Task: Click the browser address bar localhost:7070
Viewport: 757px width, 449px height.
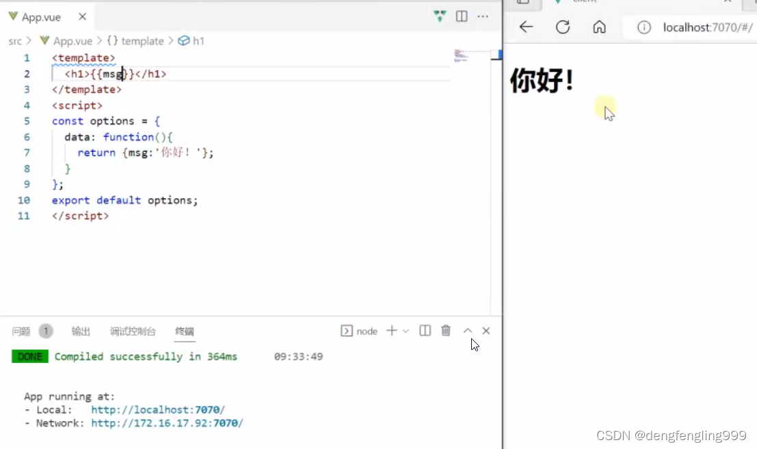Action: click(708, 27)
